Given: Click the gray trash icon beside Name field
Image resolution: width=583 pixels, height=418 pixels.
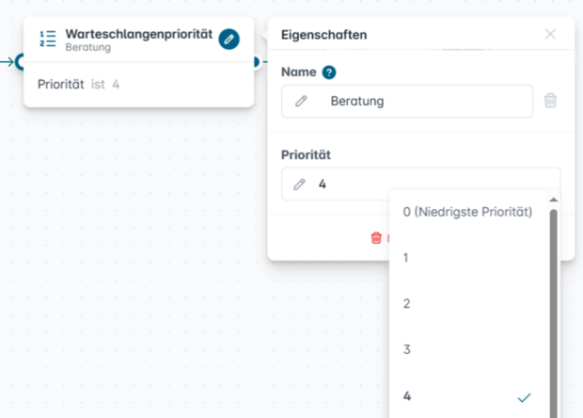Looking at the screenshot, I should tap(550, 101).
